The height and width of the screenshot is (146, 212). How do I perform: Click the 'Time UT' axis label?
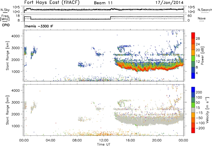pyautogui.click(x=104, y=144)
